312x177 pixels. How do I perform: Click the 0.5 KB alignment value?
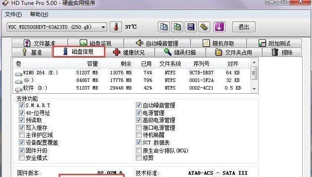point(233,88)
